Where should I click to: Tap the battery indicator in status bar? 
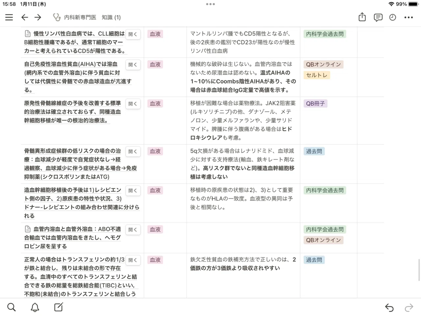tap(413, 4)
